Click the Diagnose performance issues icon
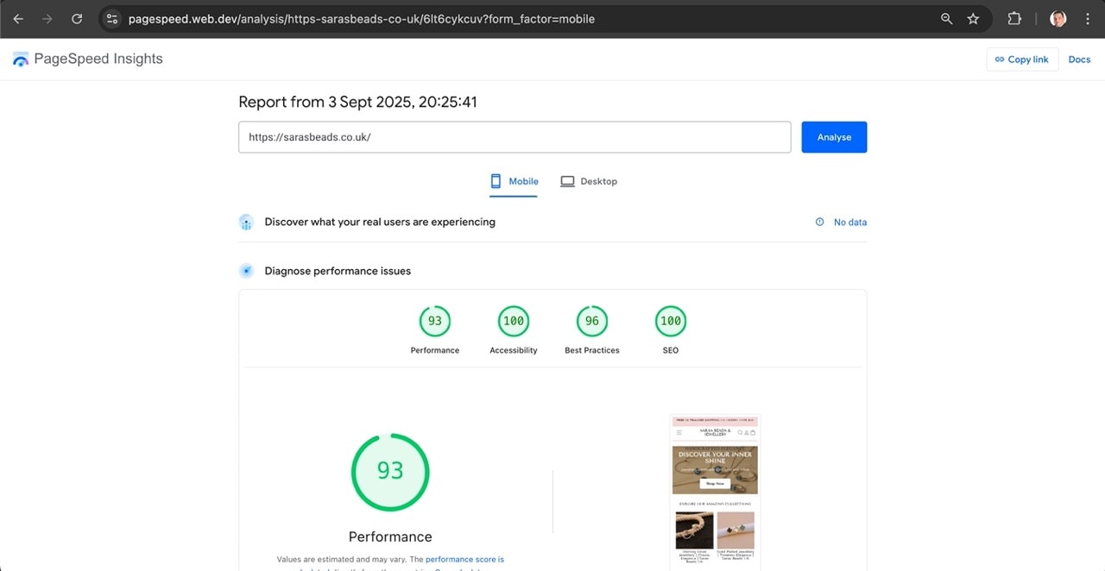The image size is (1105, 571). click(x=246, y=271)
